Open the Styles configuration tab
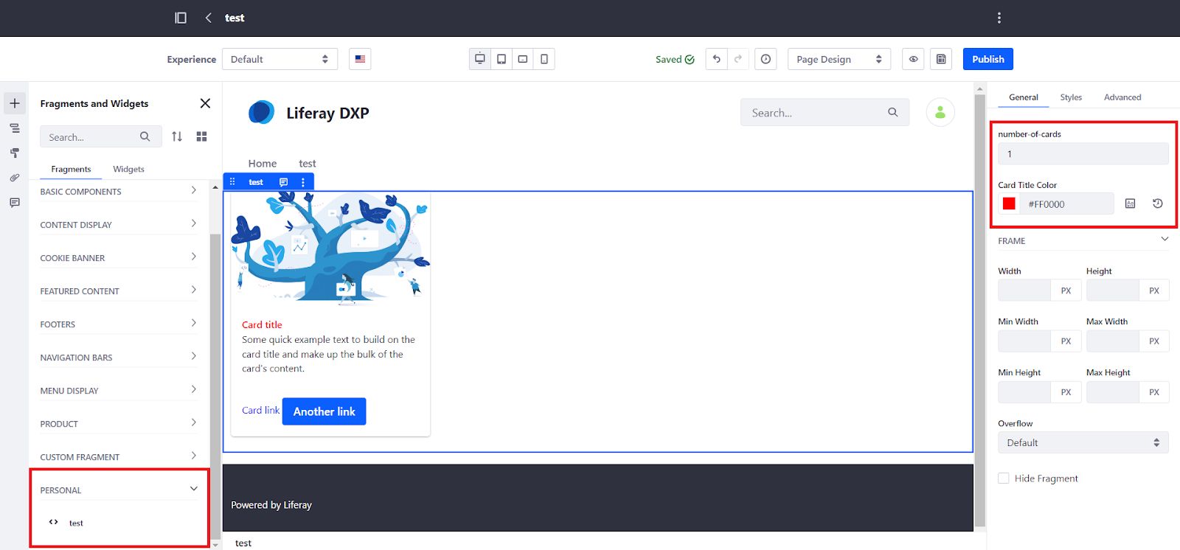 tap(1071, 97)
